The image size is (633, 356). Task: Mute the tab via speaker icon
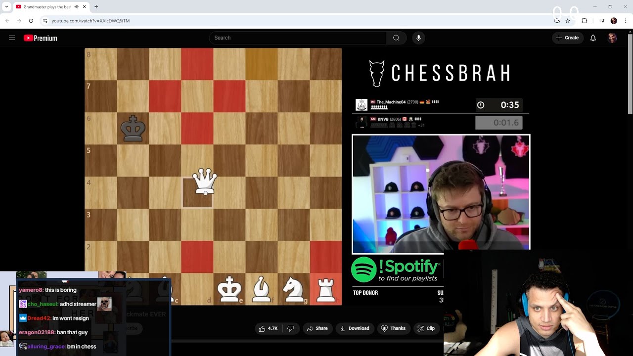point(77,7)
